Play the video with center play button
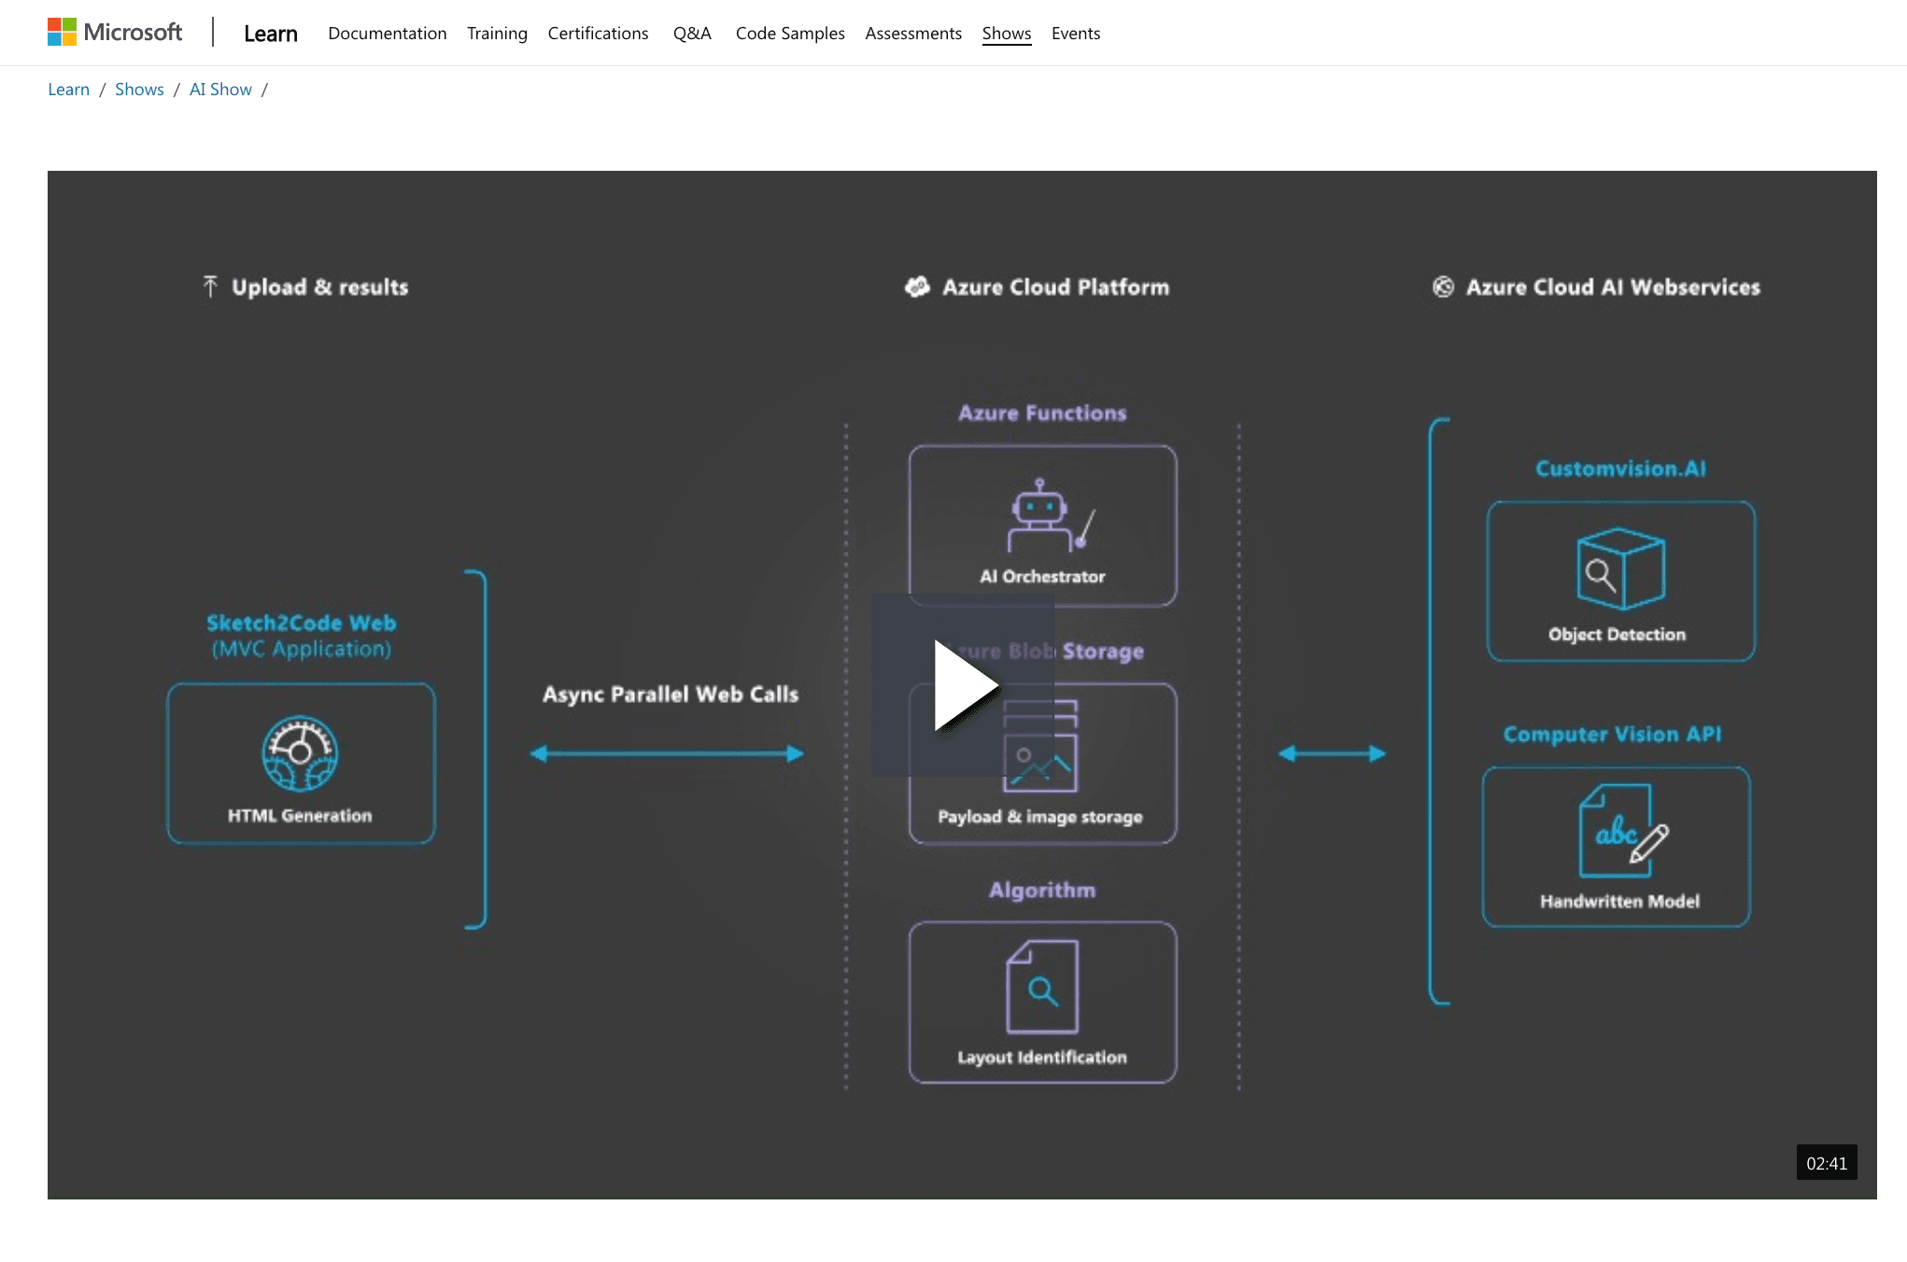 [x=963, y=685]
